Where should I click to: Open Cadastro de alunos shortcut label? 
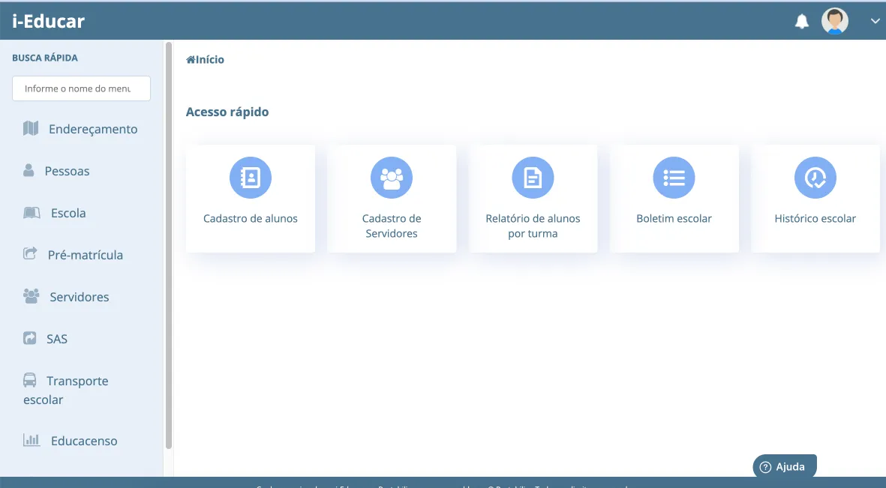pyautogui.click(x=251, y=219)
